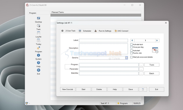Check the RunAs Job option
Image resolution: width=183 pixels, height=110 pixels.
point(131,53)
